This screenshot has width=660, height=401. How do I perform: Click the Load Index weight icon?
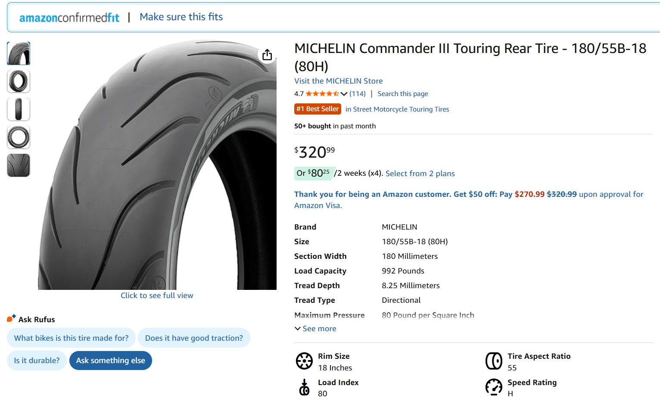click(304, 387)
